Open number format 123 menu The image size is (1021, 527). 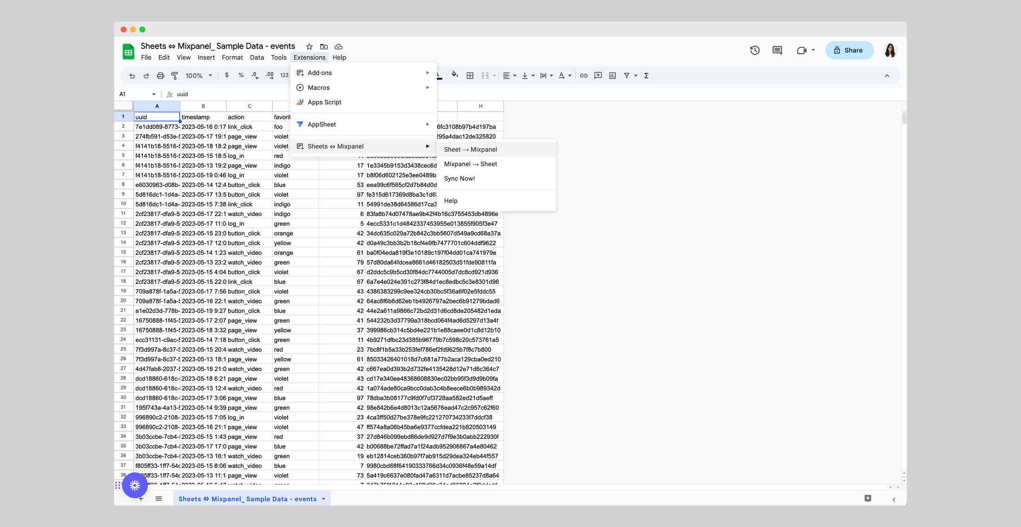[284, 75]
